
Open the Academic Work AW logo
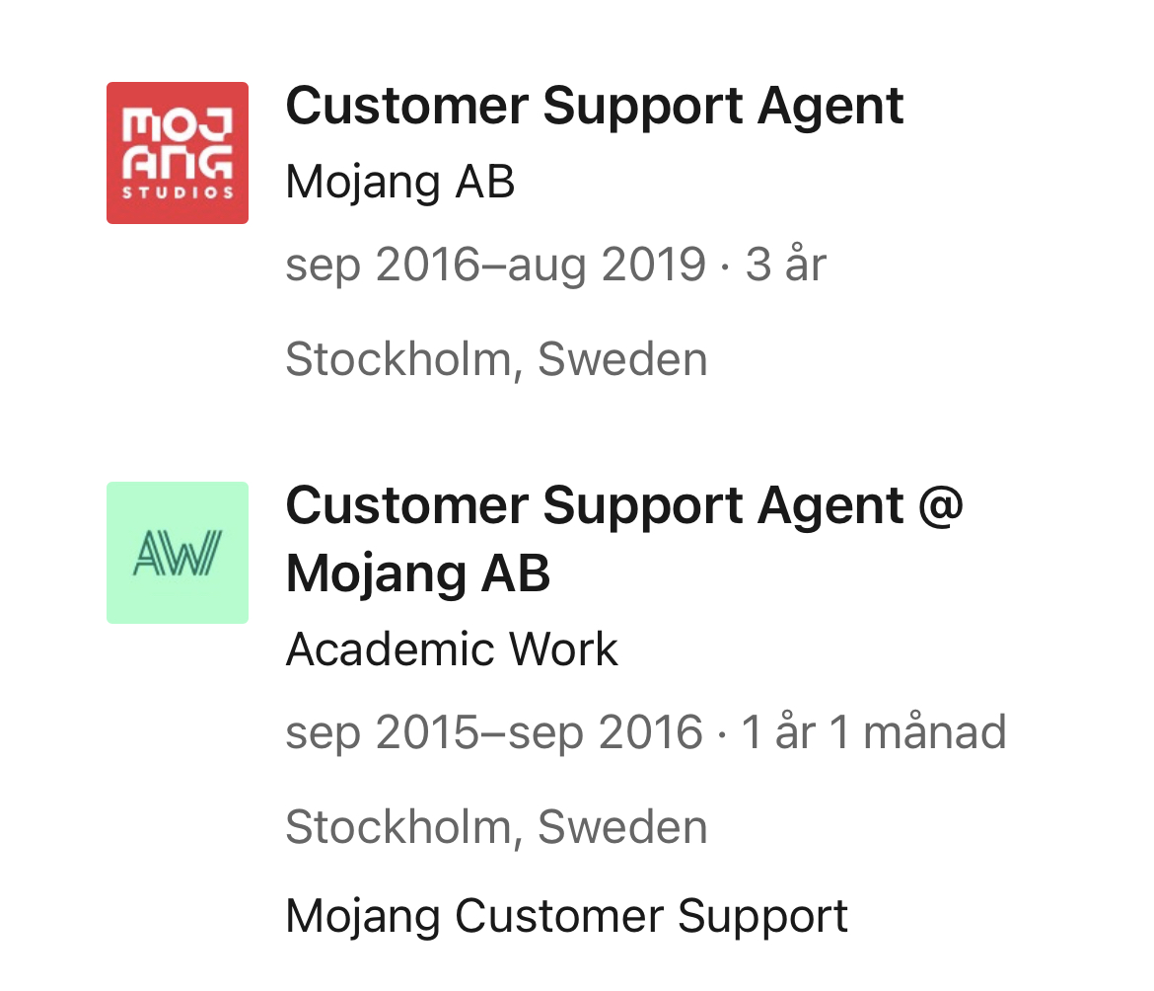[x=178, y=553]
